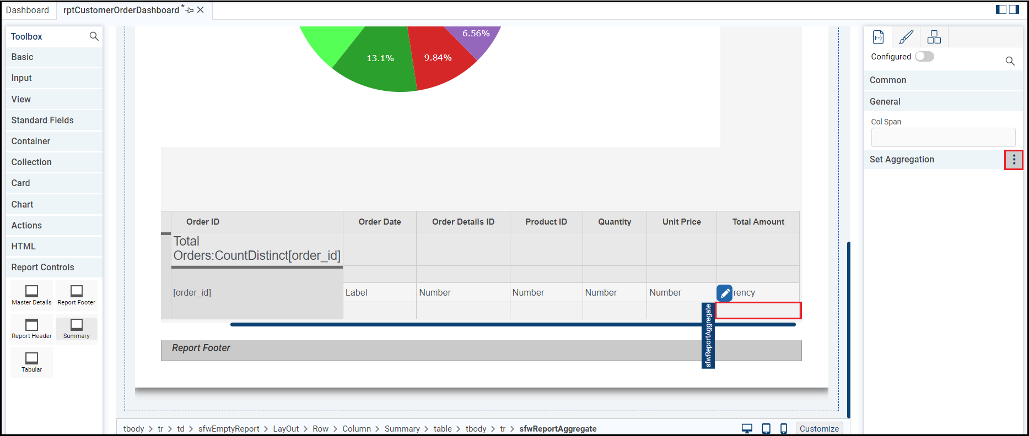Switch to tablet preview mode
The image size is (1029, 436).
[766, 428]
